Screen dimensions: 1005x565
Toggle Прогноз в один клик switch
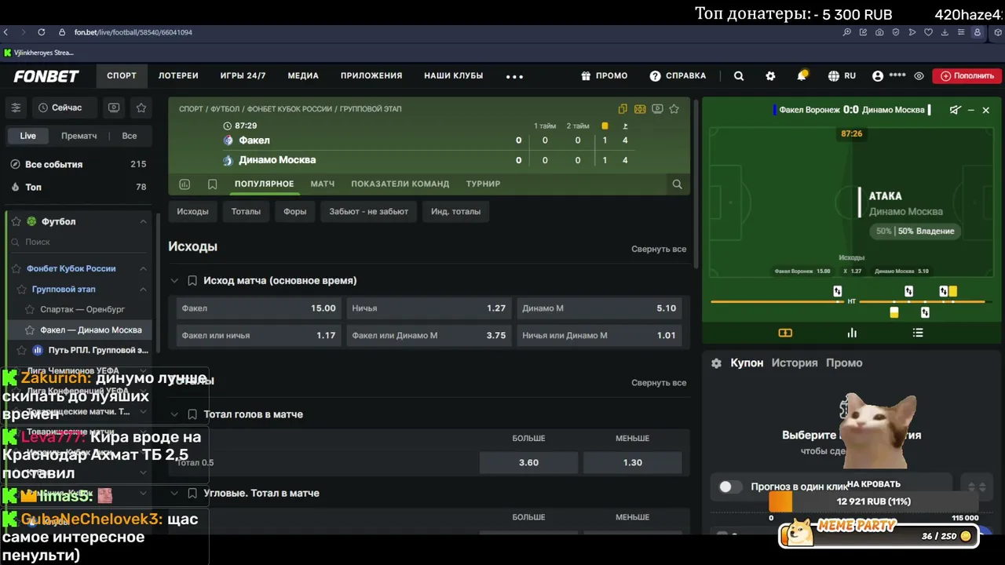[x=730, y=487]
